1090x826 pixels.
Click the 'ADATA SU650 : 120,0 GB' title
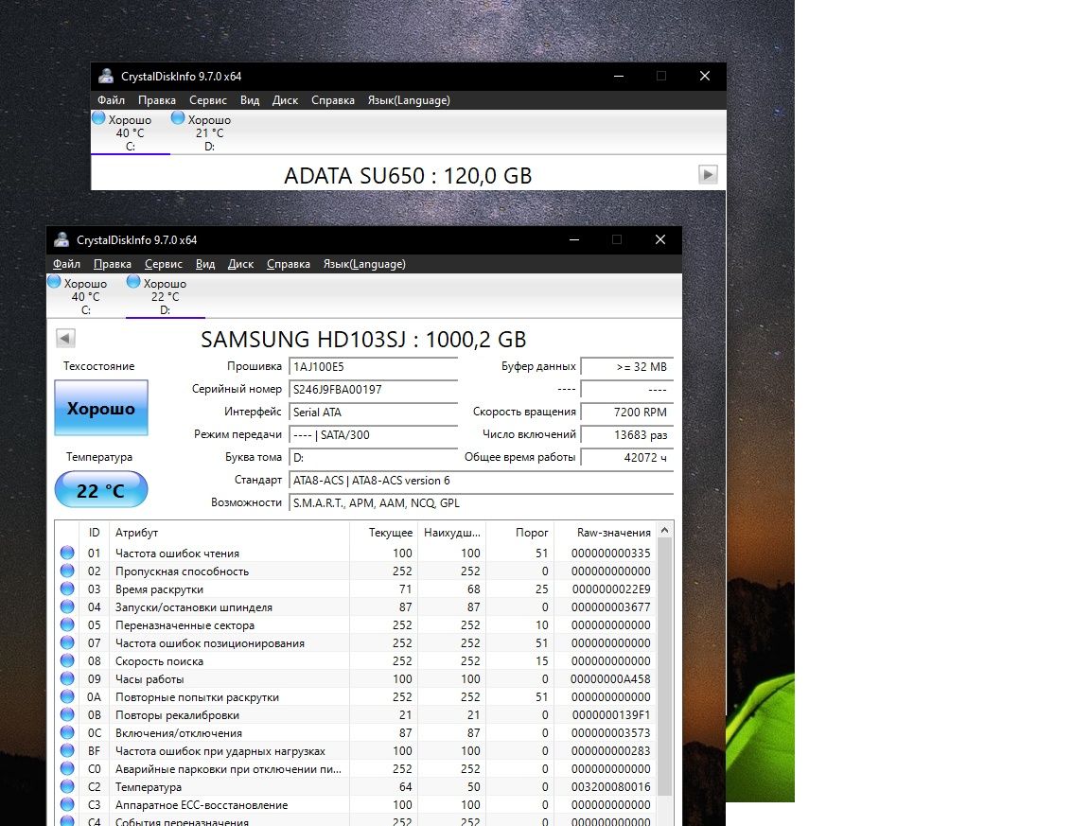point(408,175)
